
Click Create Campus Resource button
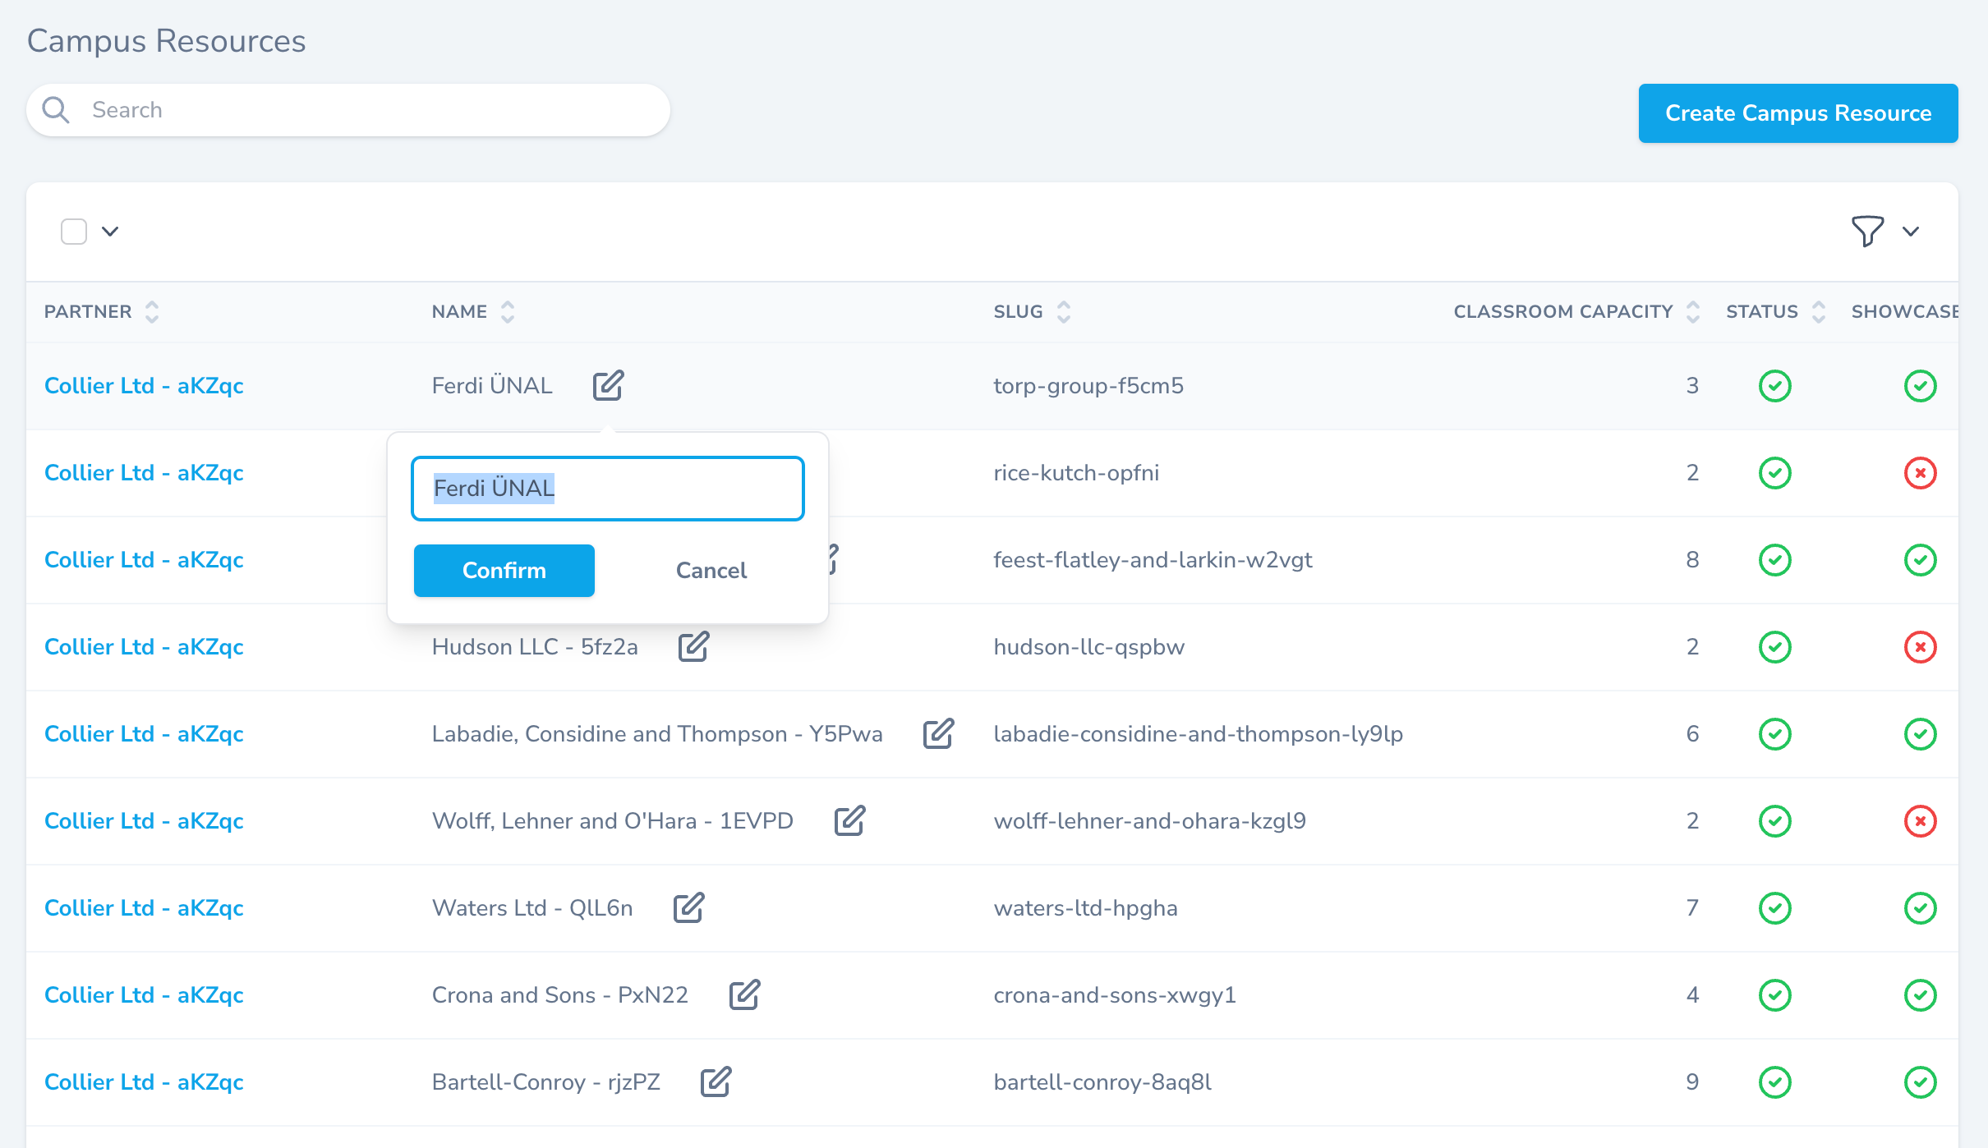coord(1797,113)
